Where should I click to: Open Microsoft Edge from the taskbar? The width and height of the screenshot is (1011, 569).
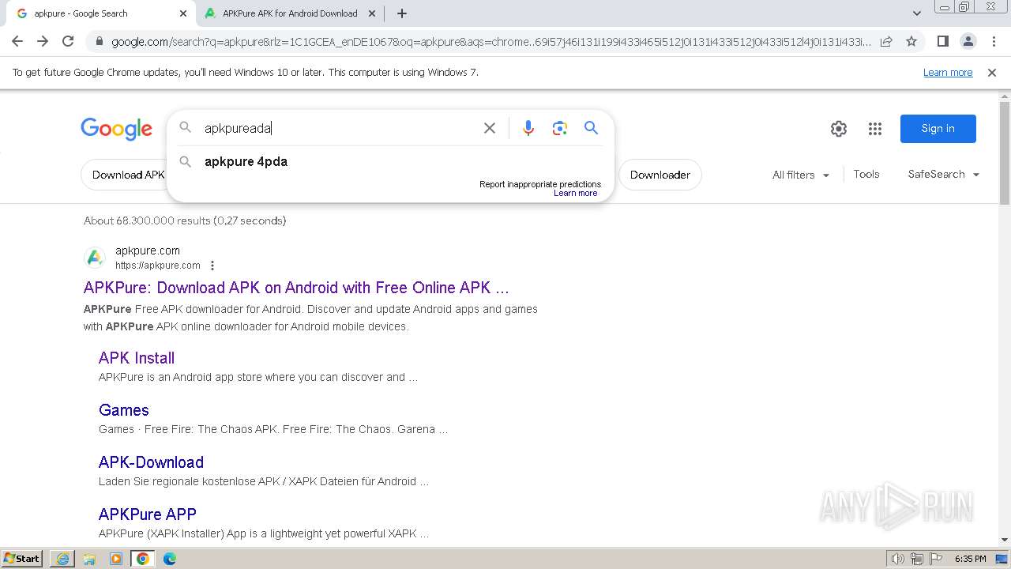pos(170,559)
